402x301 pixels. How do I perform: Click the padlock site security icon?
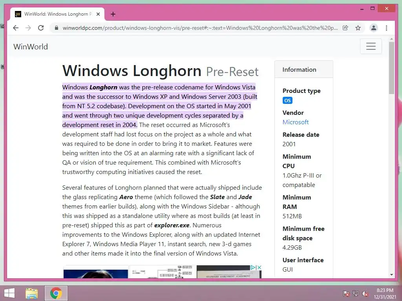(x=57, y=28)
